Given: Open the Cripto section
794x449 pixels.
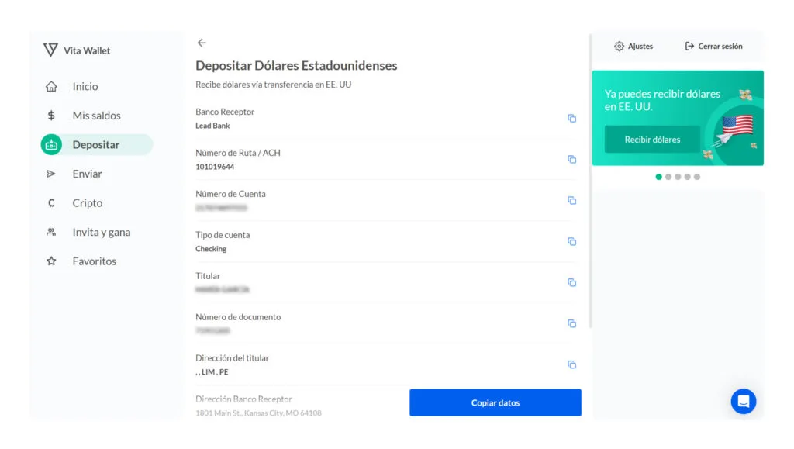Looking at the screenshot, I should click(x=87, y=203).
